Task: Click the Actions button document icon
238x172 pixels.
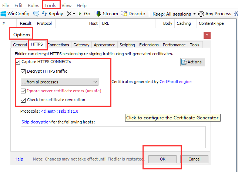Action: point(184,62)
